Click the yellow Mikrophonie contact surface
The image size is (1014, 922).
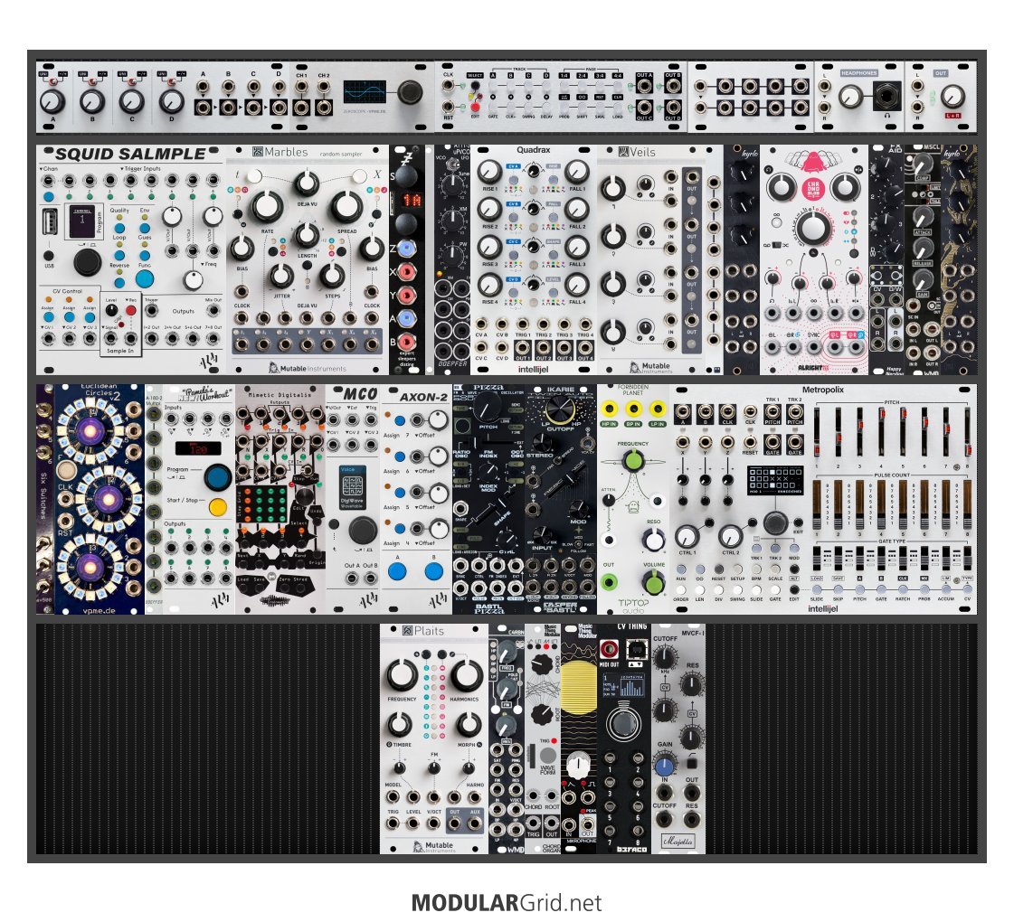click(579, 686)
